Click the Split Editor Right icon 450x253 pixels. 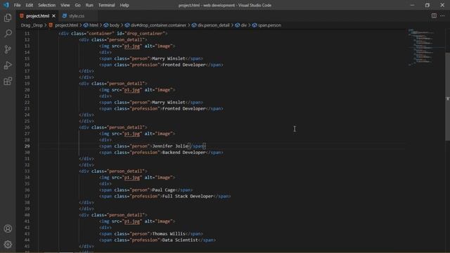[434, 15]
